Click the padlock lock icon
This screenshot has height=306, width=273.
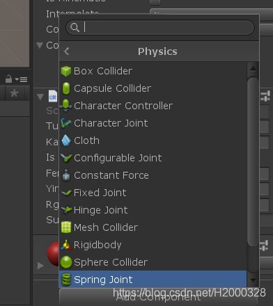tap(9, 79)
